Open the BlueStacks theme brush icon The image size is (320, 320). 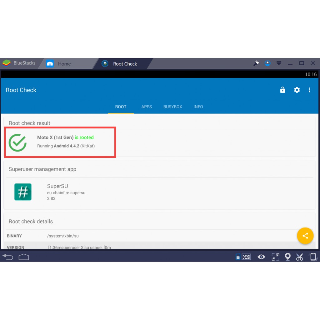256,63
